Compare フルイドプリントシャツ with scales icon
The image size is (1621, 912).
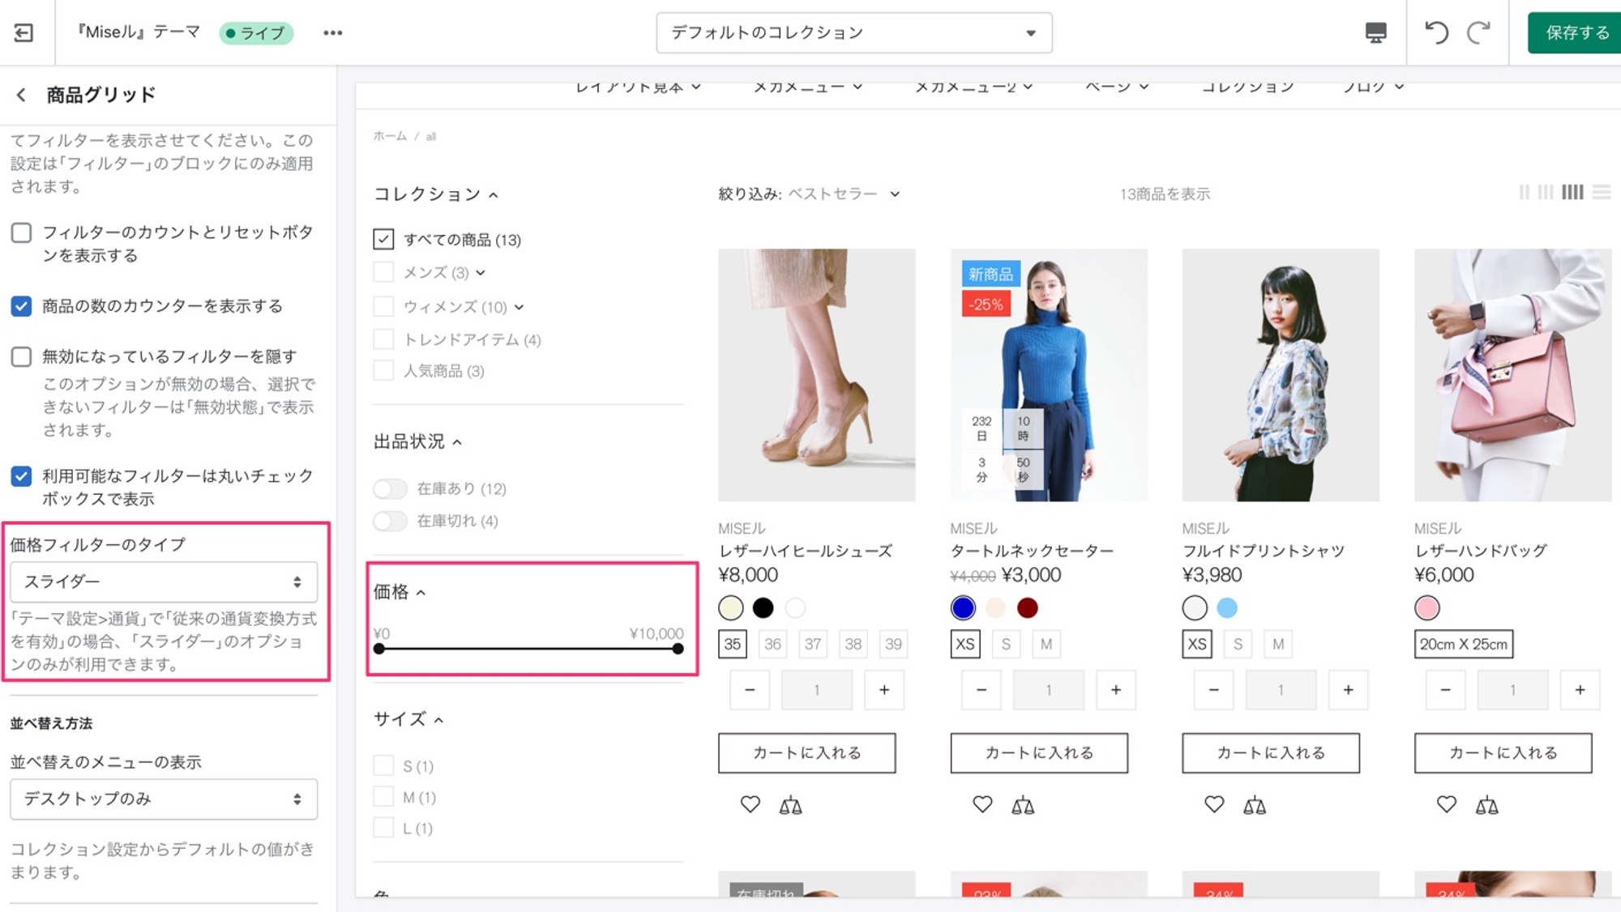[1255, 805]
